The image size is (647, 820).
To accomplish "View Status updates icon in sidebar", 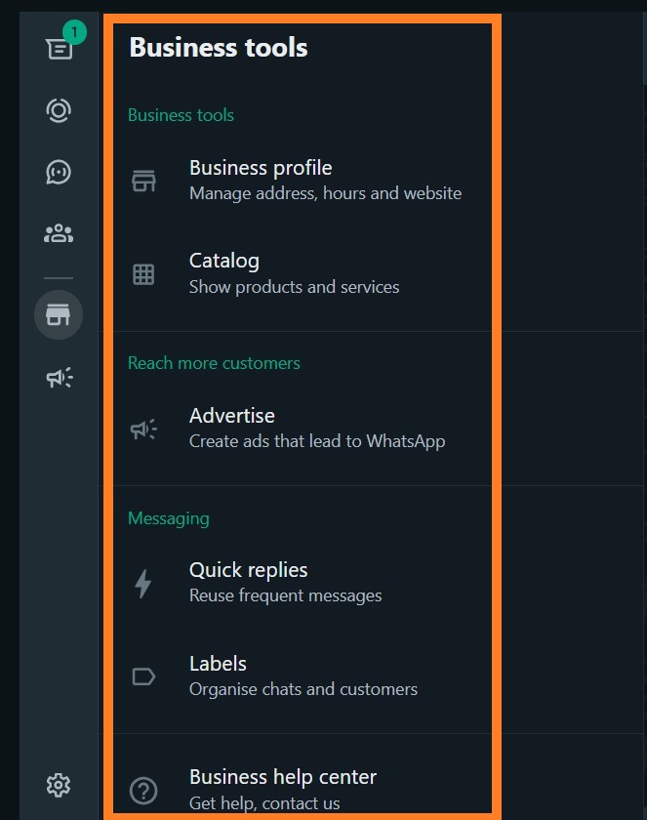I will [x=59, y=110].
